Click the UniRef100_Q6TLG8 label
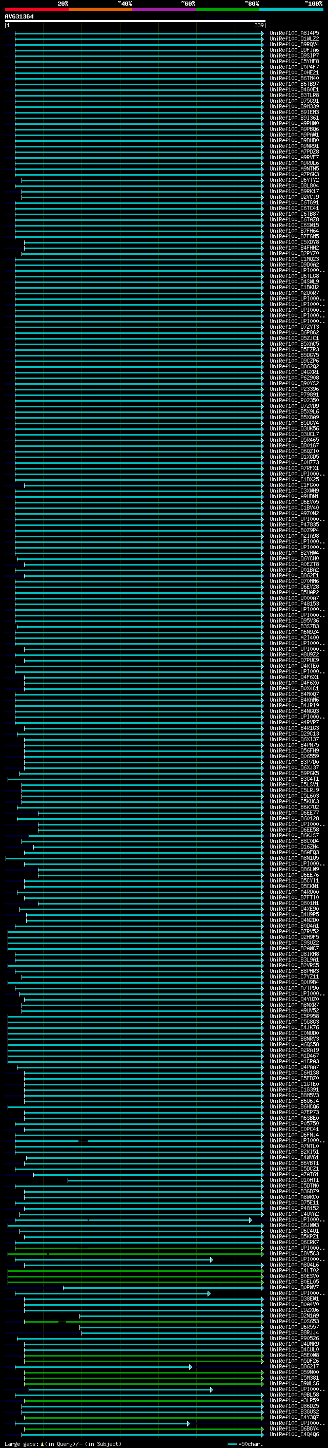 click(x=294, y=276)
